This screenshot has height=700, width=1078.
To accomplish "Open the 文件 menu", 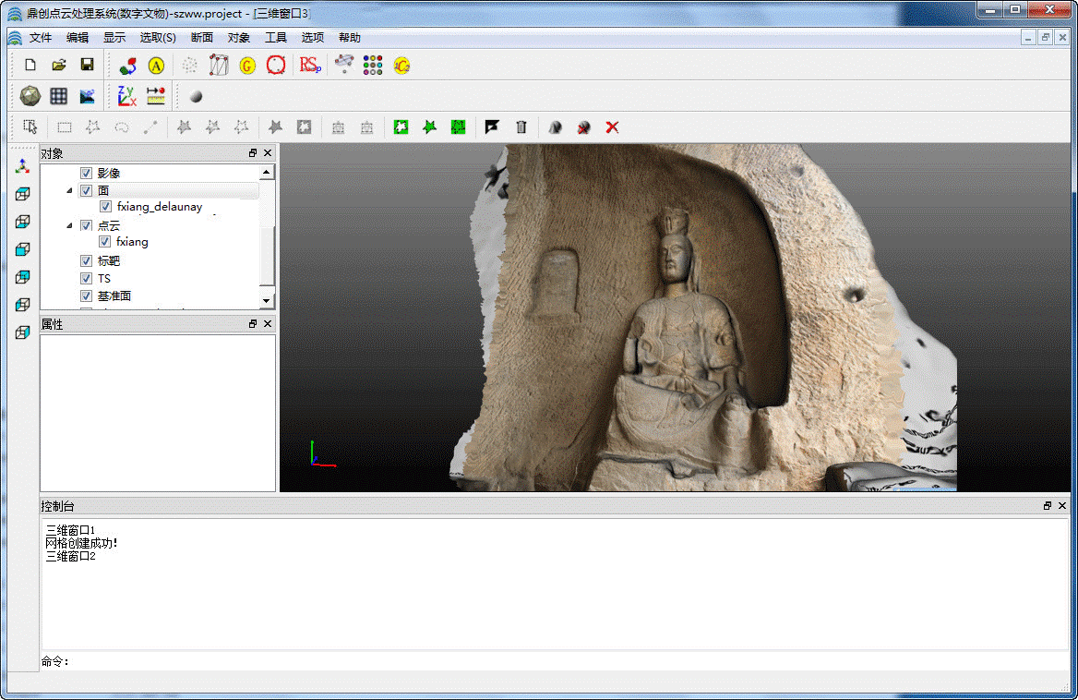I will click(x=41, y=38).
